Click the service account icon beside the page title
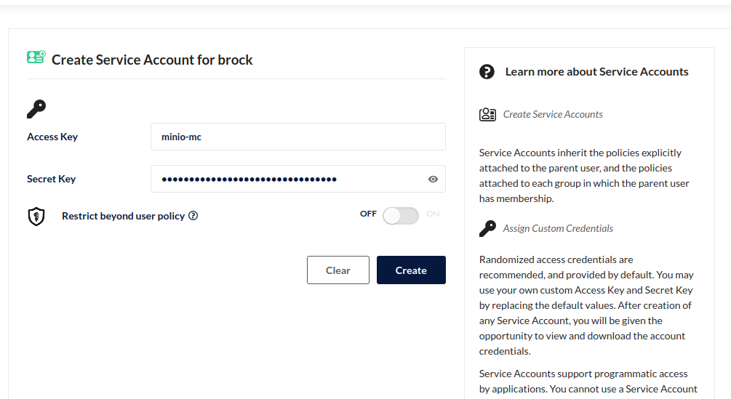The image size is (731, 399). point(36,57)
